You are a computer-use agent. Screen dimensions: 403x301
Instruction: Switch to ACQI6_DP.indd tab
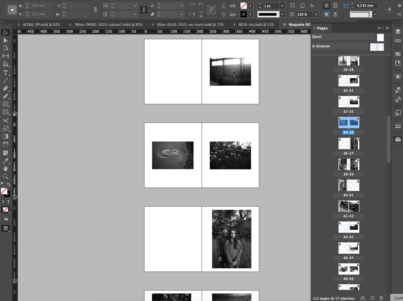(x=41, y=24)
